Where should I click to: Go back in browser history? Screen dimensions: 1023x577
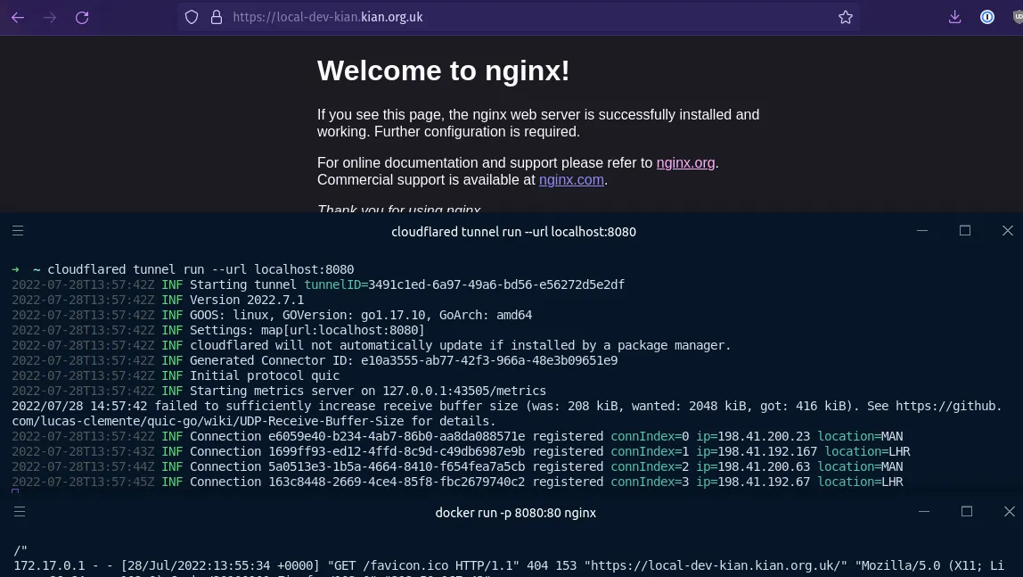(18, 18)
